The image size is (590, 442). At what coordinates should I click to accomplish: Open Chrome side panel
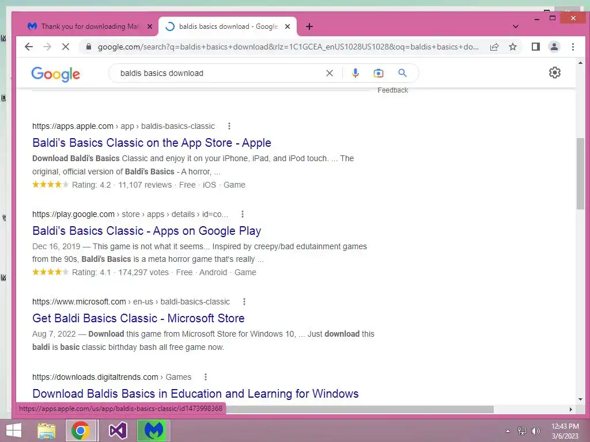coord(536,47)
